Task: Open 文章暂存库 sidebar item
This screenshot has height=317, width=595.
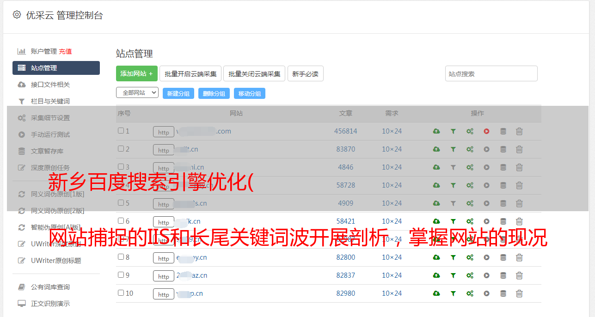Action: point(47,151)
